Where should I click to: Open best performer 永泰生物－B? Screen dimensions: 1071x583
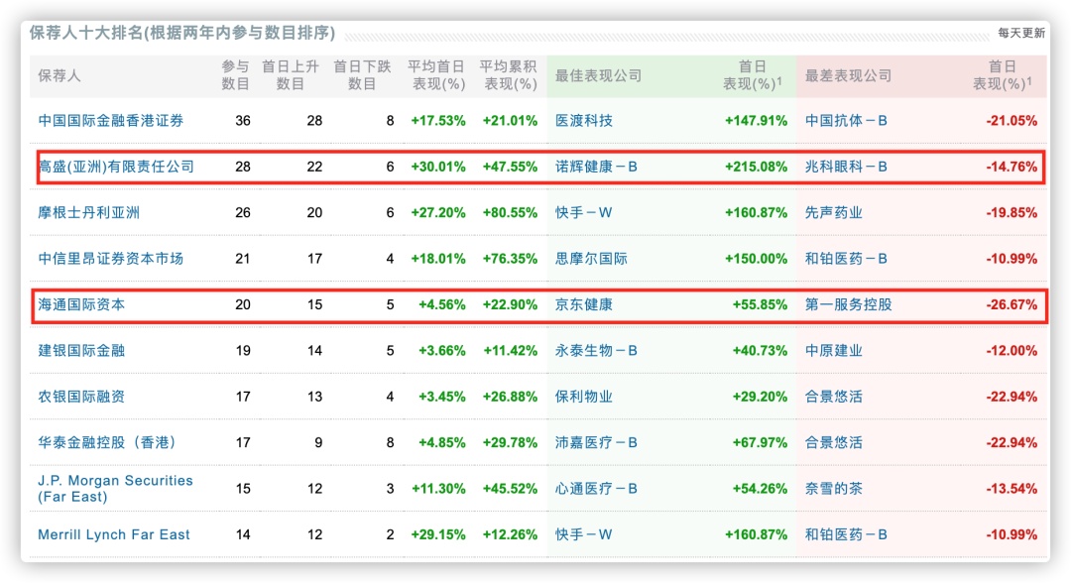point(596,351)
